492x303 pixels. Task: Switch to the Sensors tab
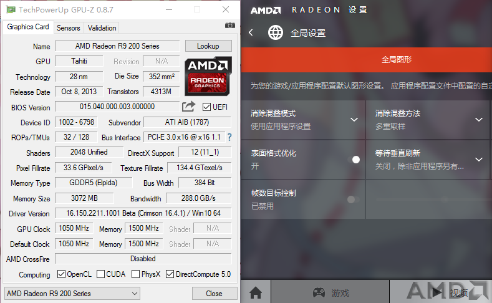[x=69, y=28]
